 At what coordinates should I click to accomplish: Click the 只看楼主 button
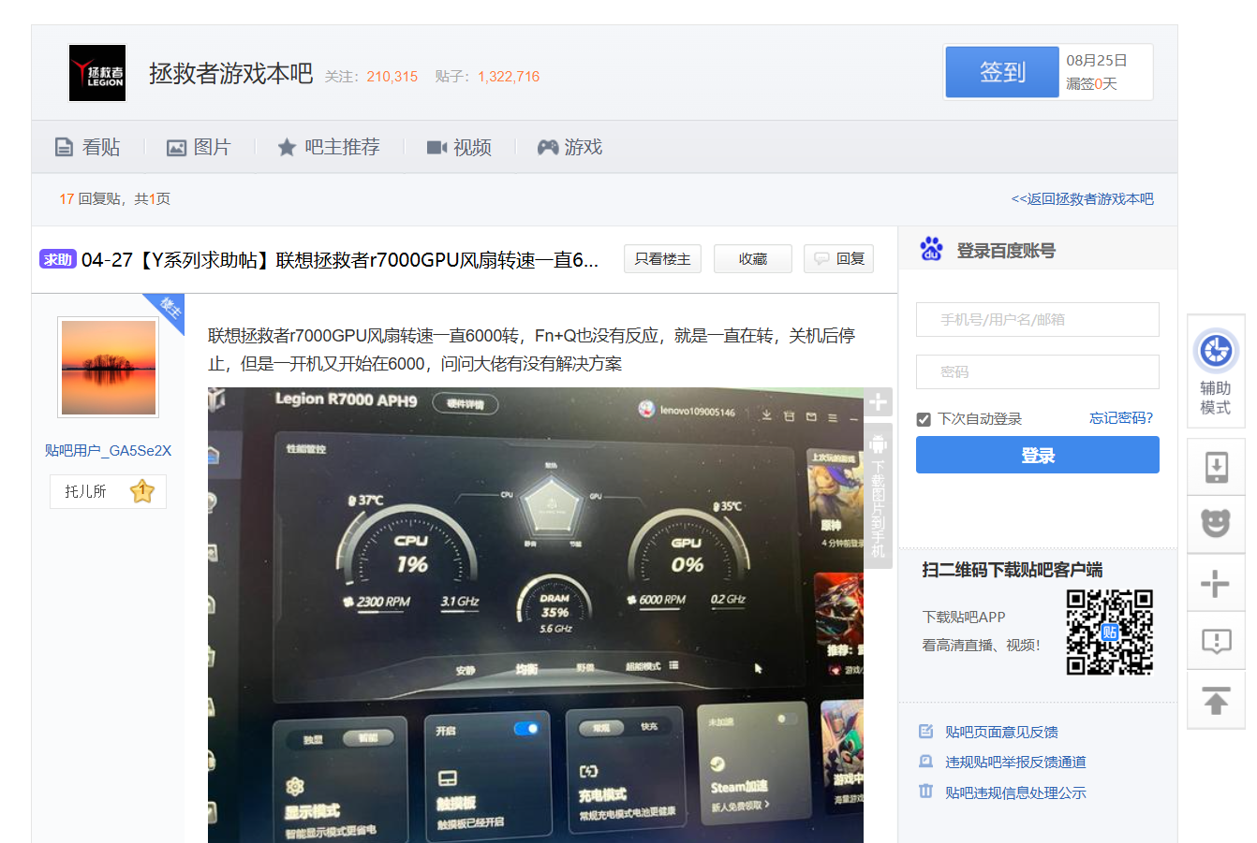(x=662, y=259)
